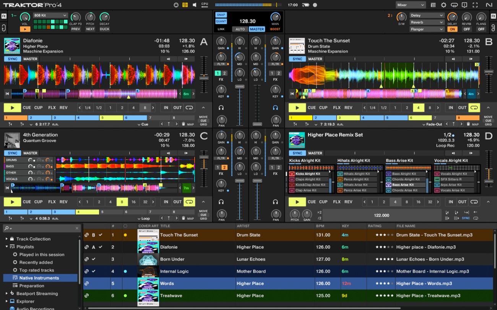Toggle SYNC on deck A

click(12, 59)
